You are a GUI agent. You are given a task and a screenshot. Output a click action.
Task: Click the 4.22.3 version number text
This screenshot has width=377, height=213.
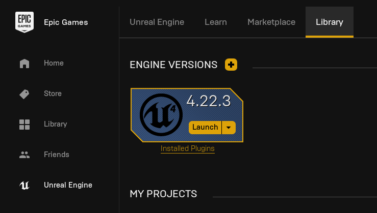point(209,101)
